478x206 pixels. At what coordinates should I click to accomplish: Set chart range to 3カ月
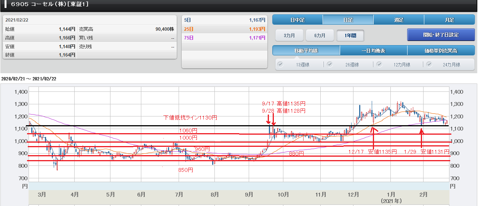pos(289,35)
